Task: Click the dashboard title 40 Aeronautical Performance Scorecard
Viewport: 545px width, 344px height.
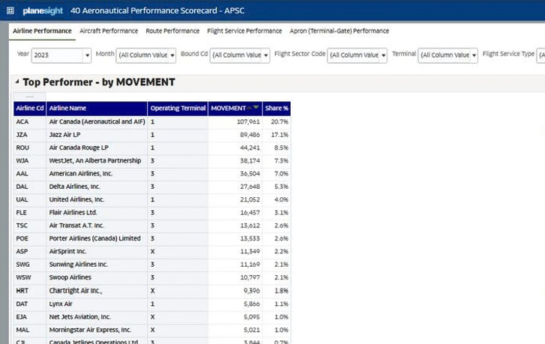Action: (157, 10)
